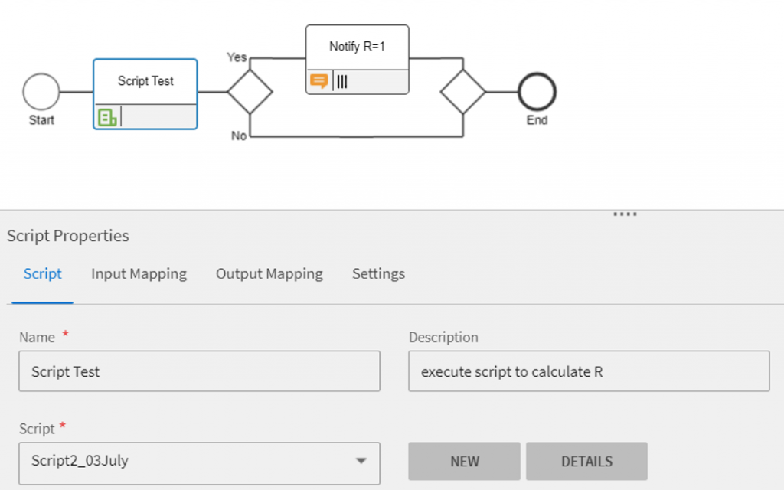Select the End event circle
The height and width of the screenshot is (490, 784).
pyautogui.click(x=537, y=92)
